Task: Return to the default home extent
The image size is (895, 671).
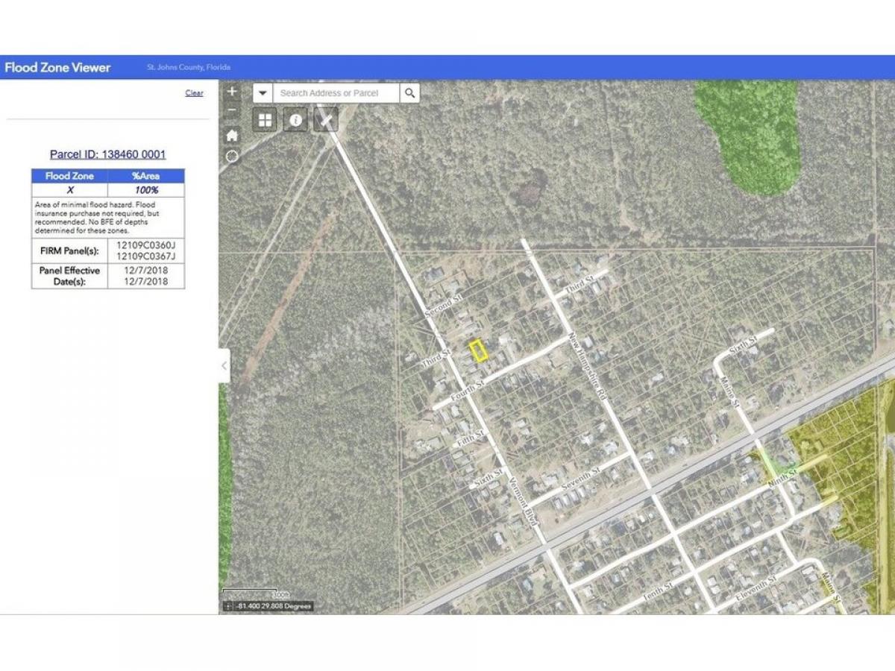Action: coord(232,135)
